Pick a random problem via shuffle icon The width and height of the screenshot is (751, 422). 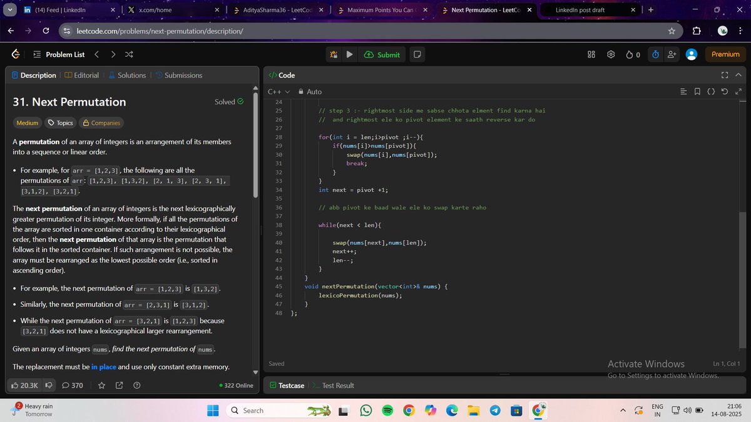click(128, 54)
